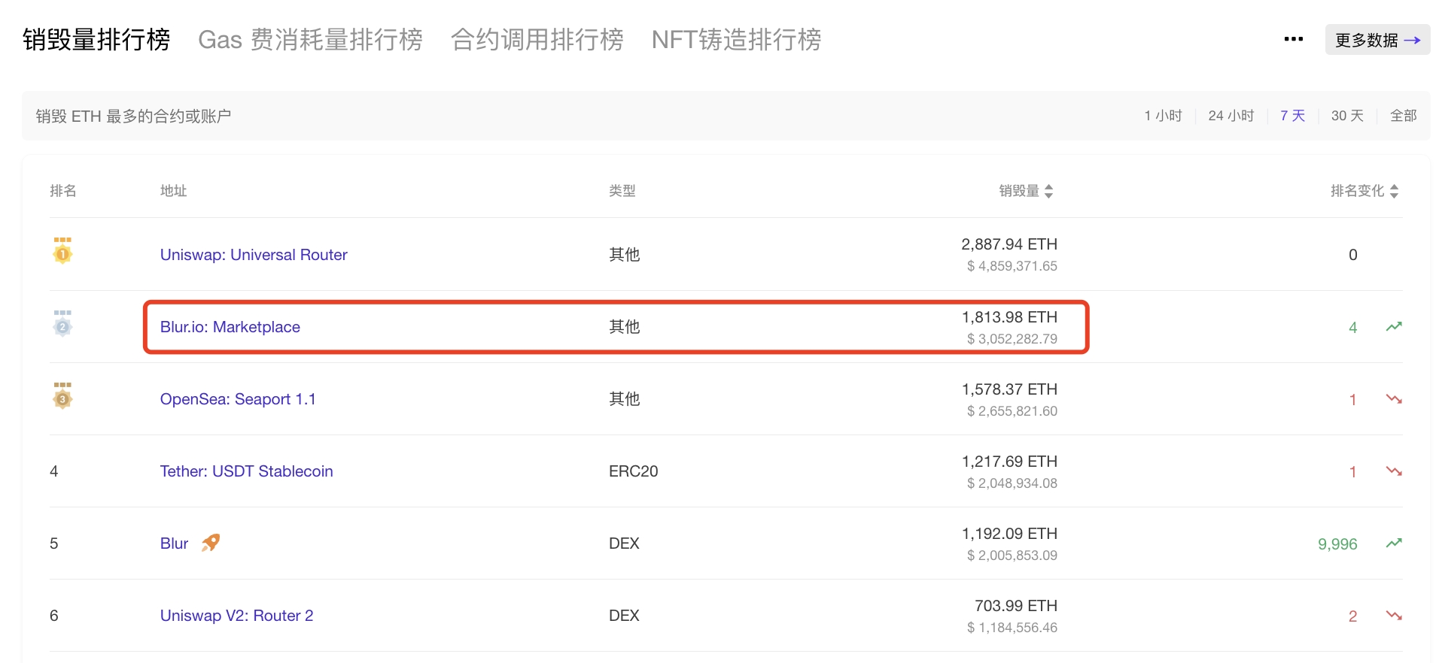The width and height of the screenshot is (1442, 663).
Task: Click DEX type in Blur row
Action: point(624,543)
